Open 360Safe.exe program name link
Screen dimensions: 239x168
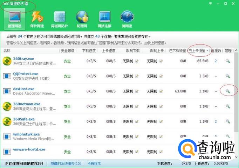pos(24,119)
